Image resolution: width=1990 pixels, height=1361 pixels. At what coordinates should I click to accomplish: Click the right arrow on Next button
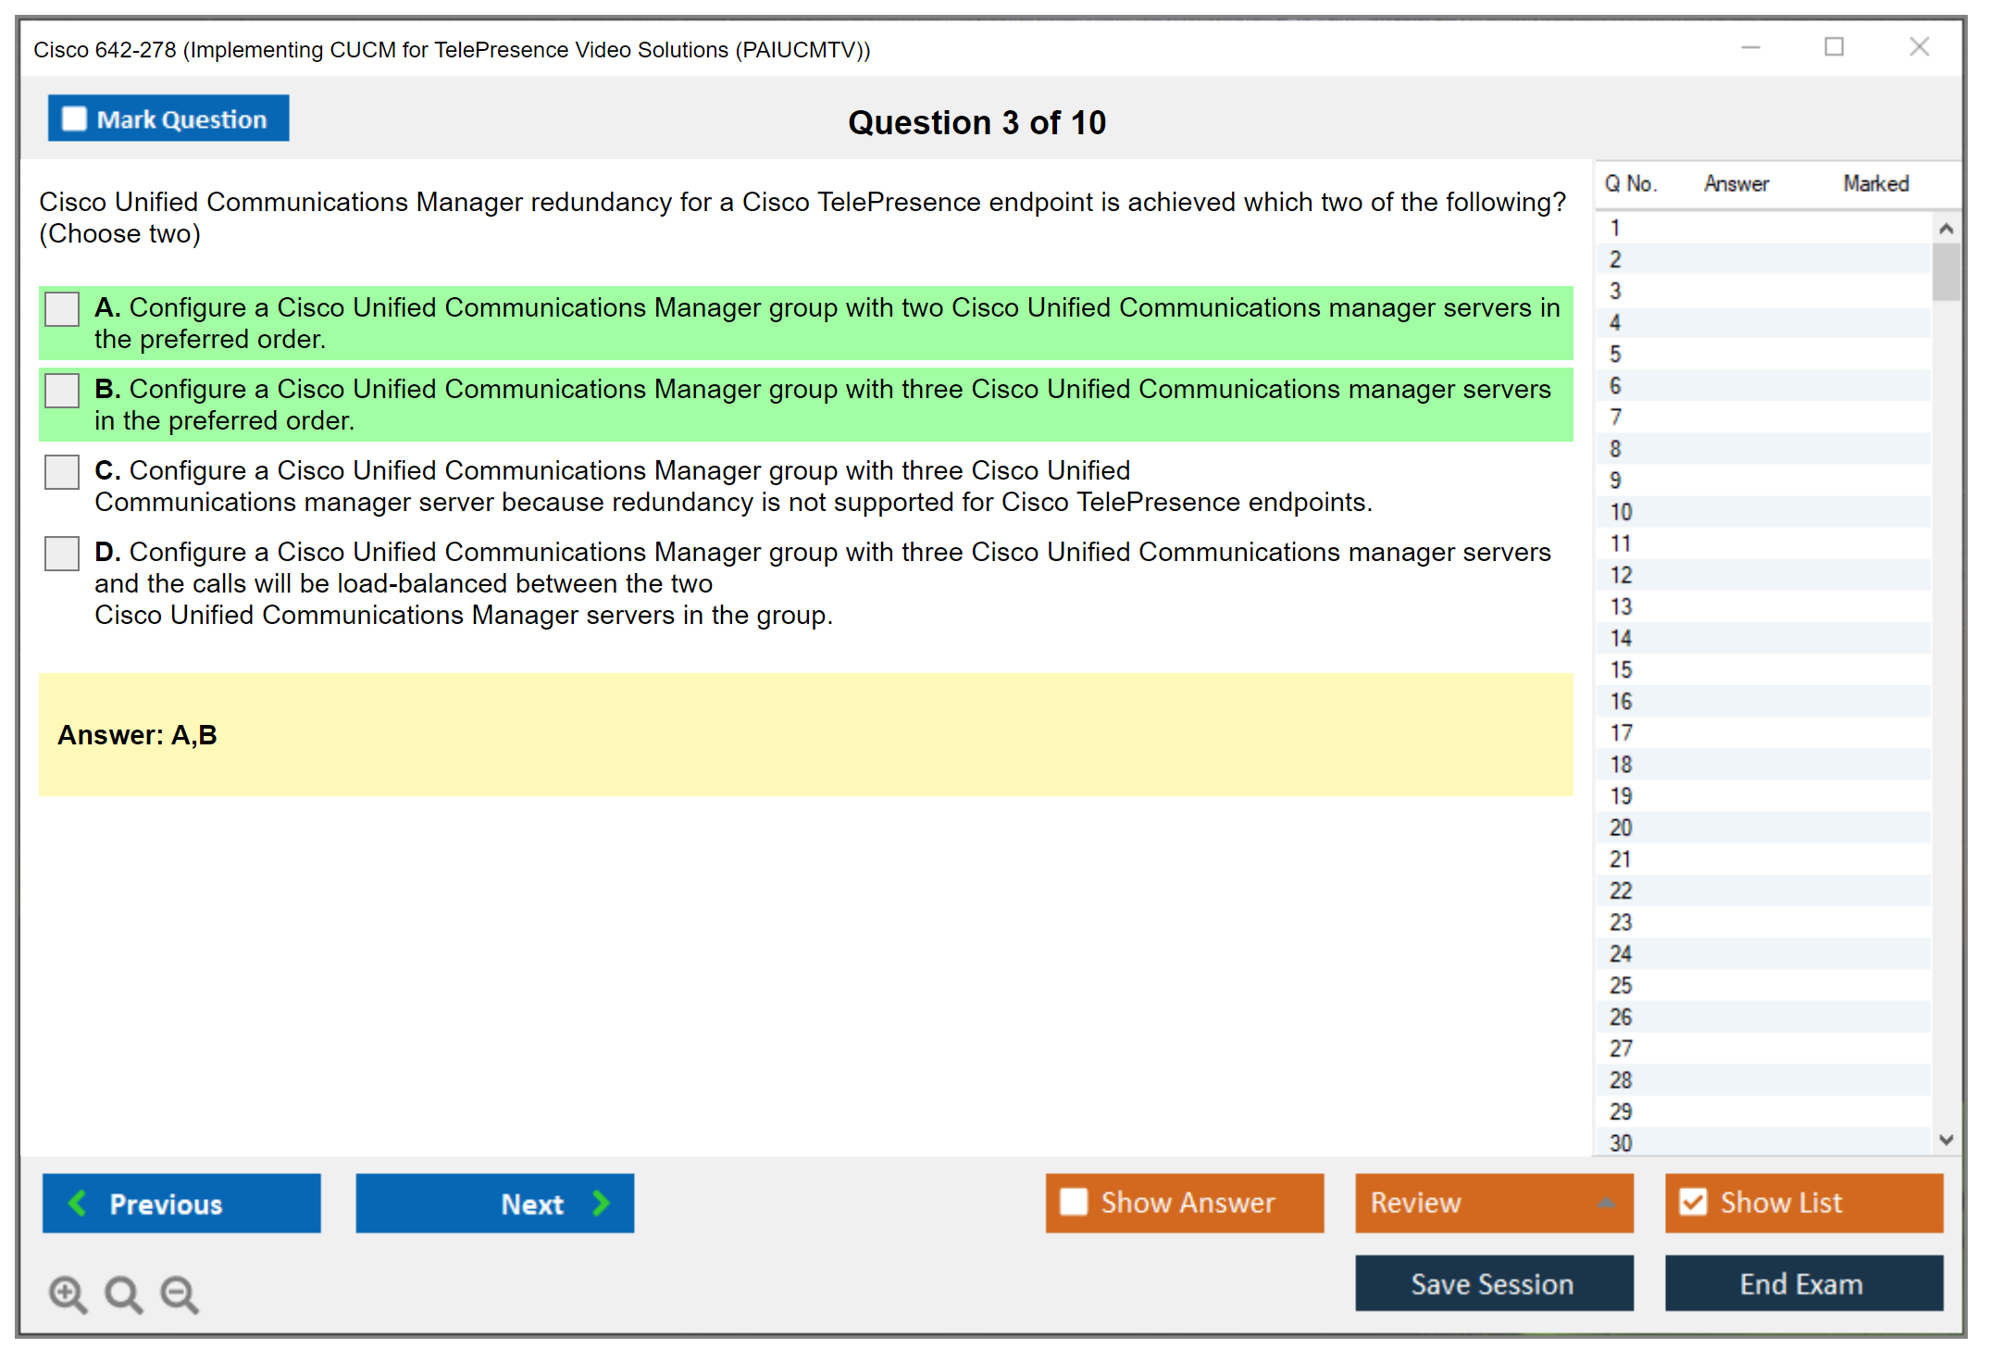[x=601, y=1203]
